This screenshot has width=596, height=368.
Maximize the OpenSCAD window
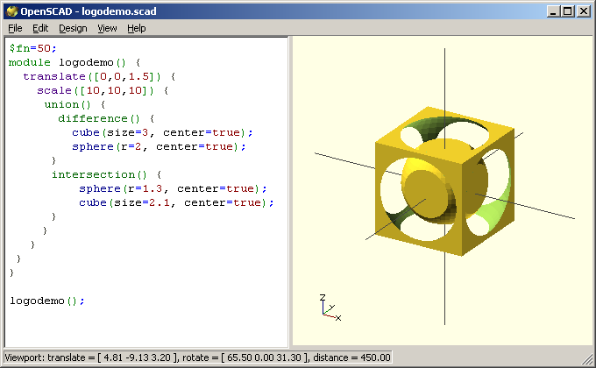tap(567, 11)
